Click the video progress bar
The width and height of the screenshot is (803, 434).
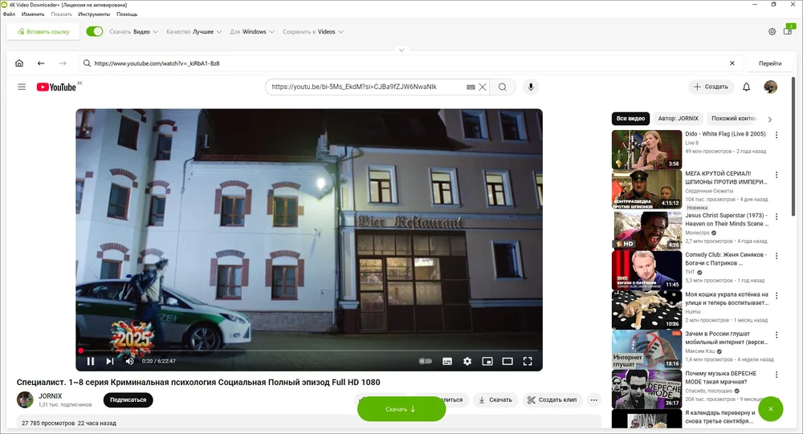coord(309,351)
